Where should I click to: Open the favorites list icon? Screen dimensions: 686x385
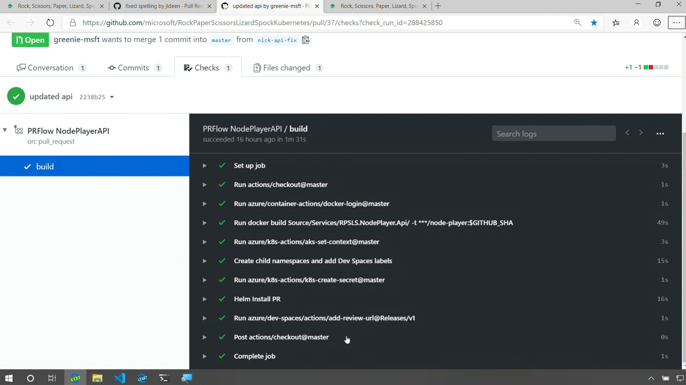pyautogui.click(x=616, y=23)
